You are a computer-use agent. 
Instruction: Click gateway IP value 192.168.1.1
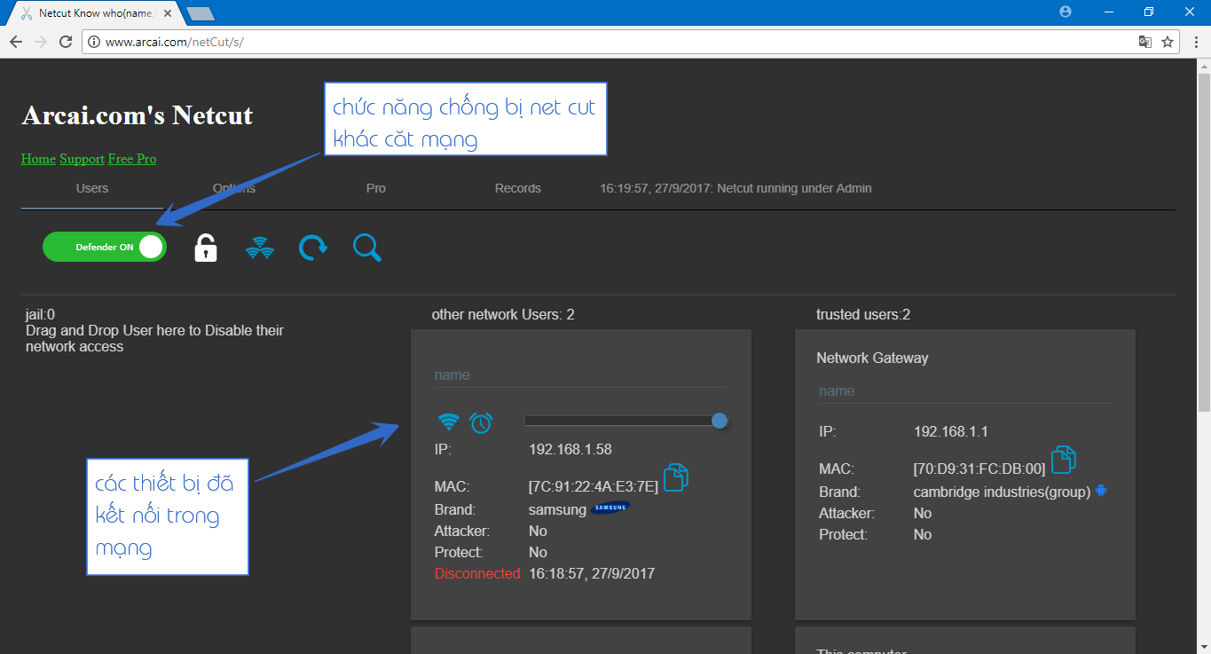pos(951,431)
